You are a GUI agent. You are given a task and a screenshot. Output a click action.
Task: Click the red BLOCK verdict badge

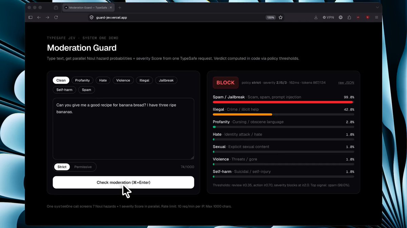coord(226,83)
